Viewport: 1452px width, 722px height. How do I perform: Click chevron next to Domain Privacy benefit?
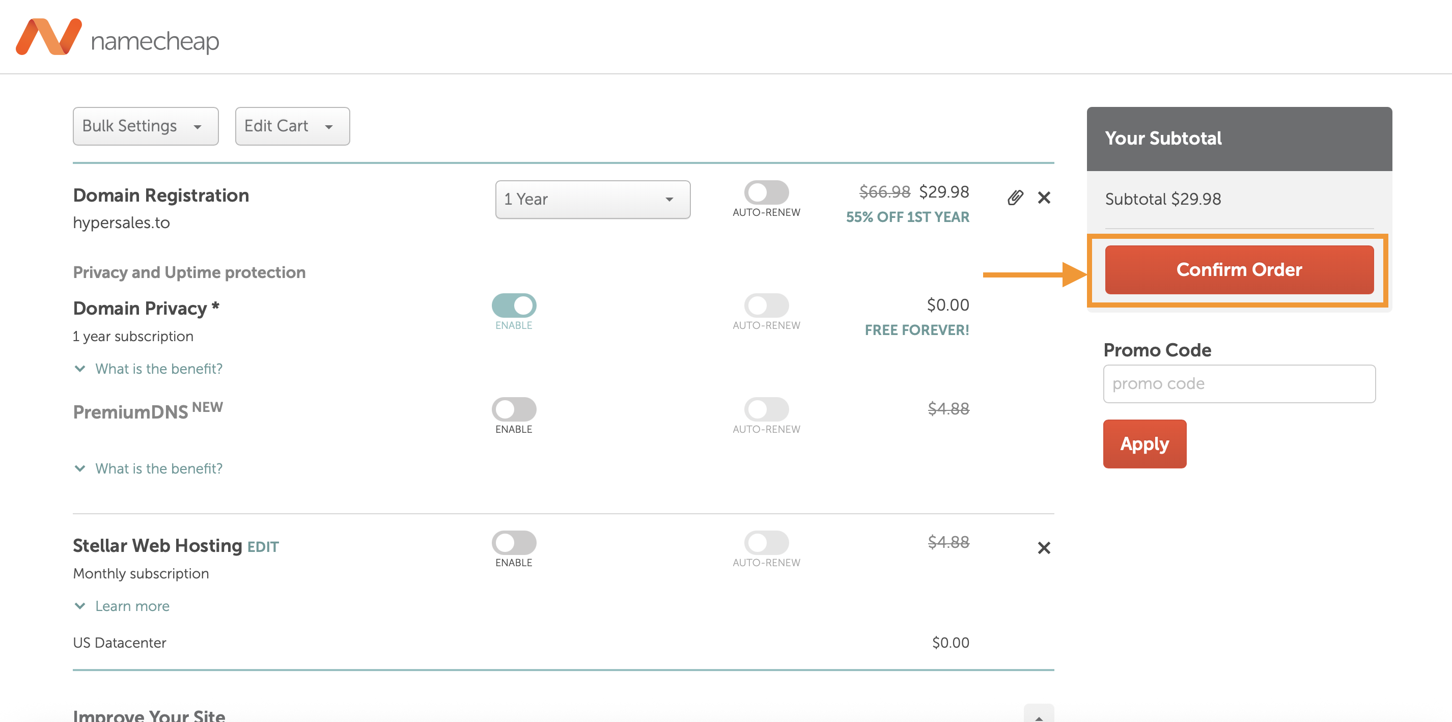click(80, 369)
